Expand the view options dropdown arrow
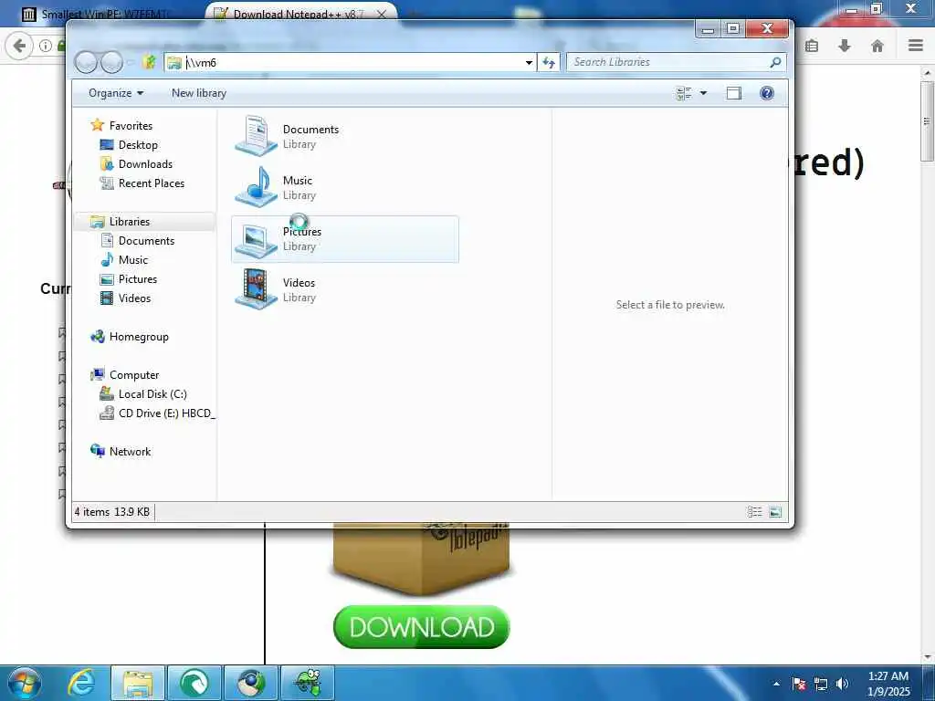 (x=703, y=93)
